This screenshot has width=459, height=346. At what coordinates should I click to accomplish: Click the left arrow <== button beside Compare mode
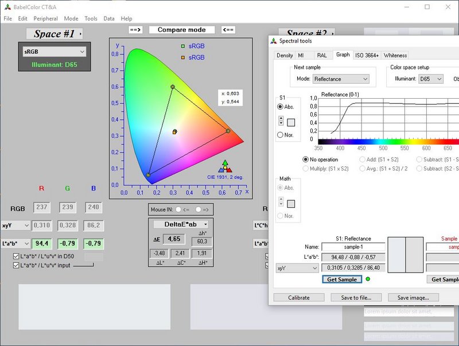point(228,30)
